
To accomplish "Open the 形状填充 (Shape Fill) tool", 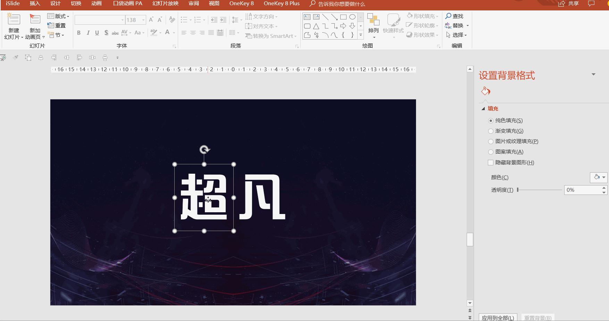I will (421, 16).
